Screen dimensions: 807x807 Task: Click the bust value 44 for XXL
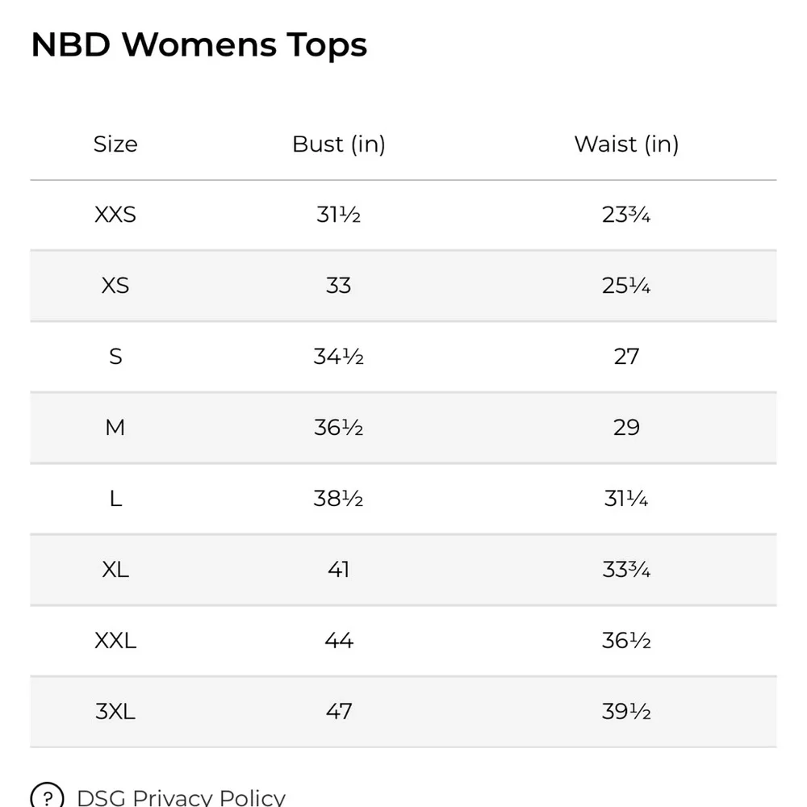[x=339, y=641]
